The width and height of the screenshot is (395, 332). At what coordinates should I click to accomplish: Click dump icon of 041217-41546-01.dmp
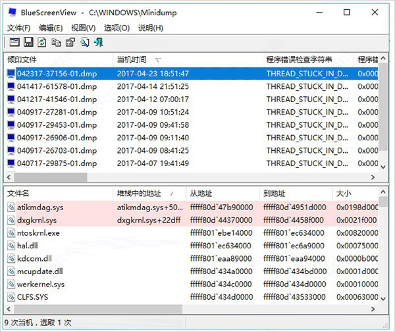[x=11, y=99]
